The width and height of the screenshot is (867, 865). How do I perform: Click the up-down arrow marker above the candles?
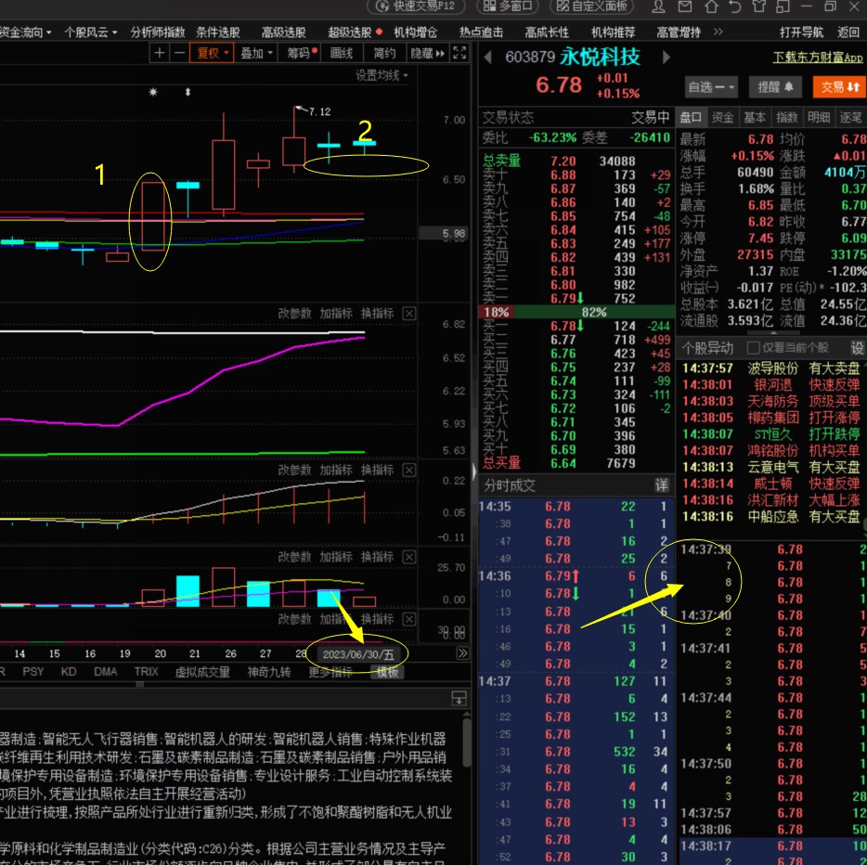(x=188, y=92)
